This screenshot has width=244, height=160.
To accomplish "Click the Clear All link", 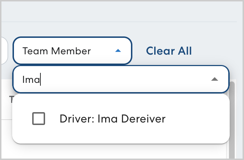I will tap(169, 51).
